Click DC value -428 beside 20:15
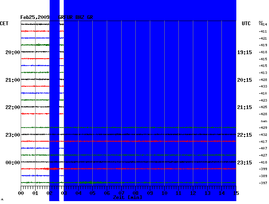 click(x=263, y=80)
